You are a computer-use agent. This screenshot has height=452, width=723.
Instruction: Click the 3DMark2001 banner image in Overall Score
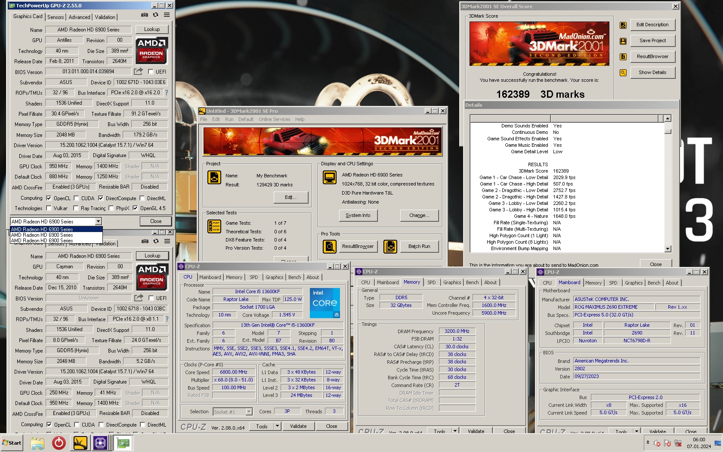coord(539,44)
